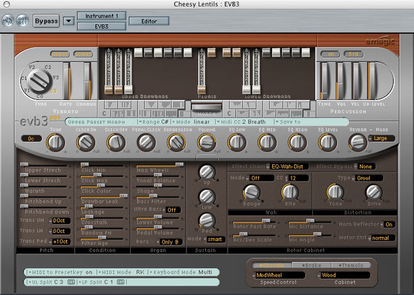Click the Drawbar Leak slider
The height and width of the screenshot is (295, 414).
click(x=102, y=197)
